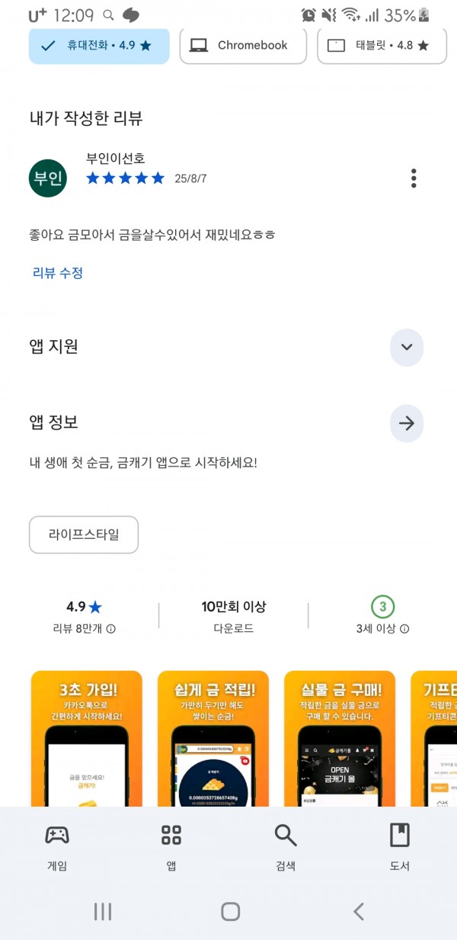Open the 3초 가입 screenshot

tap(87, 738)
